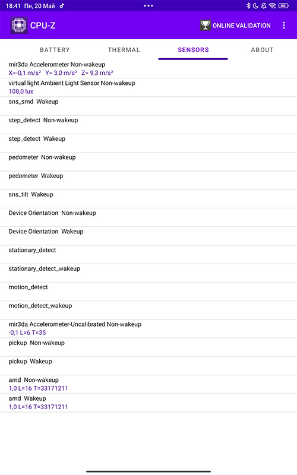Tap the trophy validation icon
297x475 pixels.
[205, 26]
